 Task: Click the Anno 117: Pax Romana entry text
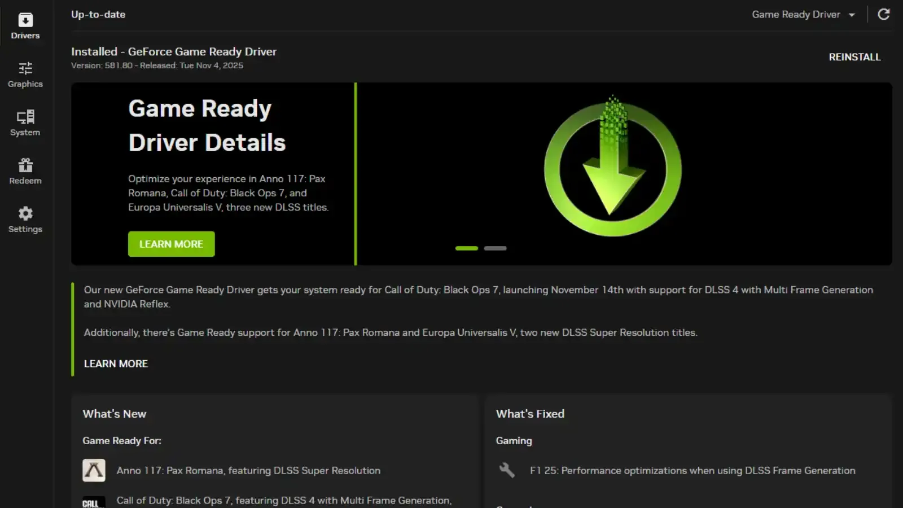click(248, 471)
